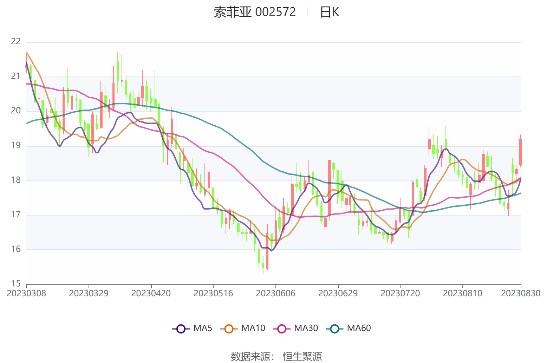Pick the 20230629 x-axis tick label
This screenshot has height=363, width=553.
(x=338, y=293)
